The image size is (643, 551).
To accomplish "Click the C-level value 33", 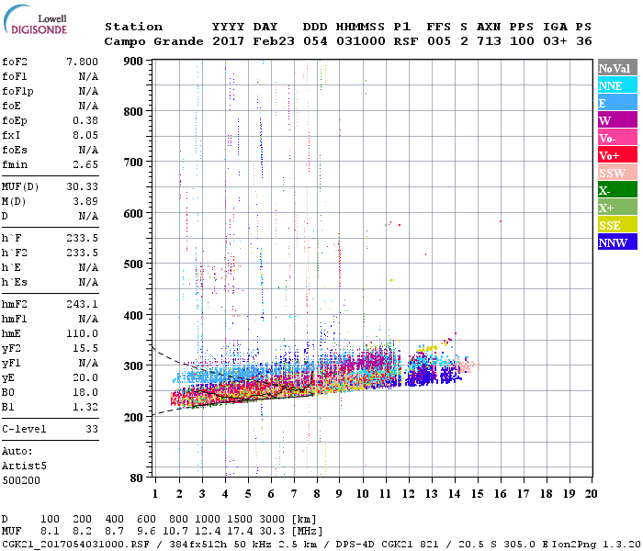I will pyautogui.click(x=92, y=429).
